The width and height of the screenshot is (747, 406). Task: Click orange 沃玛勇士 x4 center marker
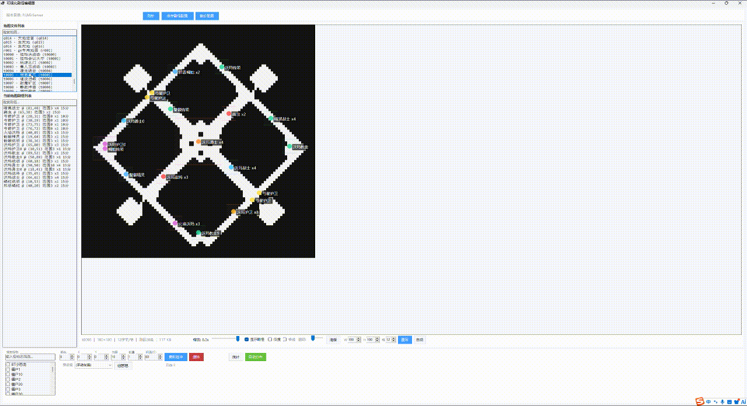point(198,142)
